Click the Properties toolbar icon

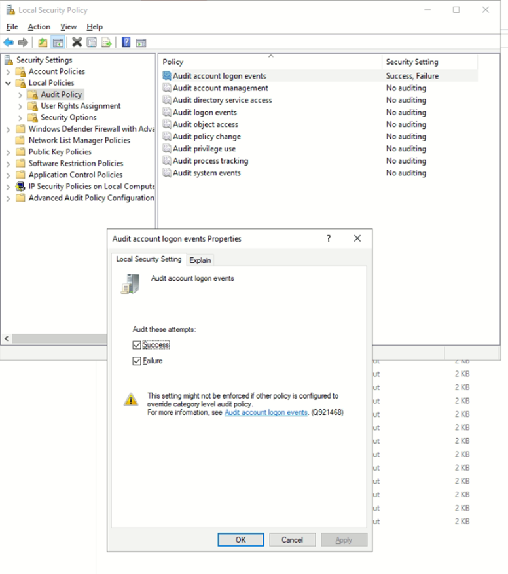[x=92, y=43]
